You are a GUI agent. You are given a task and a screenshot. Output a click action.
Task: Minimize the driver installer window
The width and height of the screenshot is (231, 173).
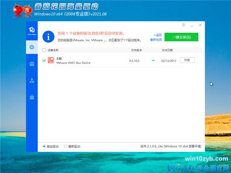tap(192, 26)
